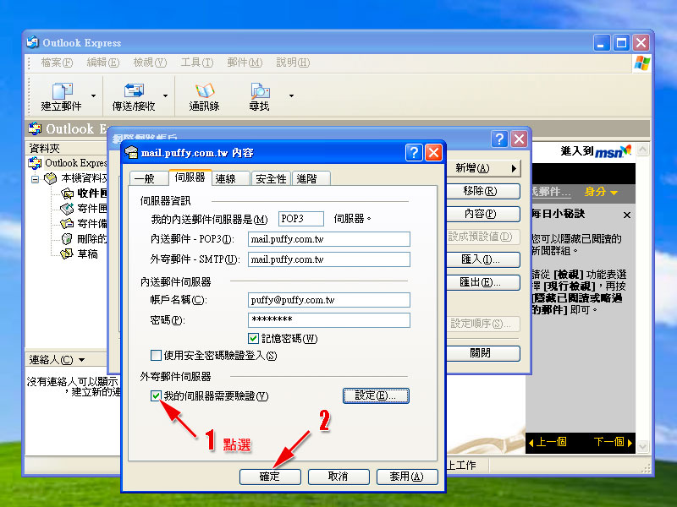Switch to the Security (安全性) tab

tap(271, 178)
